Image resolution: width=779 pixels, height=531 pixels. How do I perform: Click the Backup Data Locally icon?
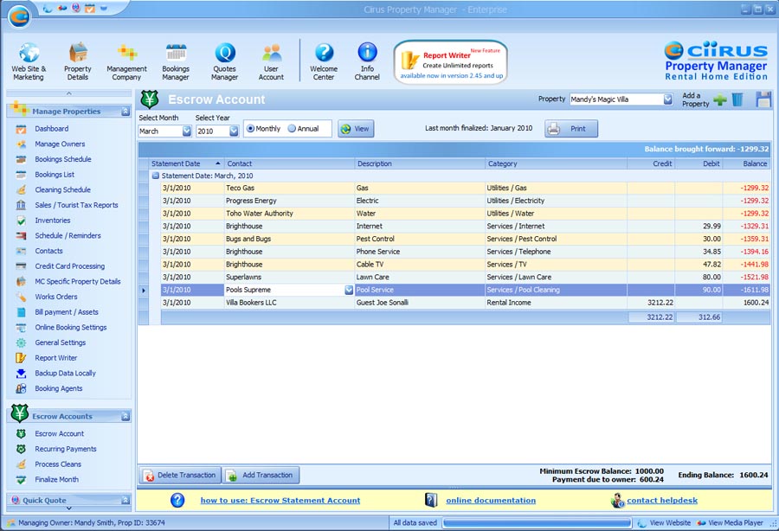coord(21,374)
